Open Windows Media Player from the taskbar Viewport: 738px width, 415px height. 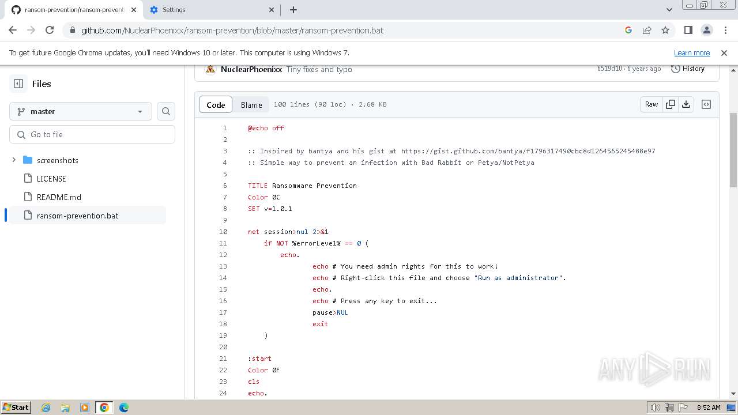click(x=85, y=408)
